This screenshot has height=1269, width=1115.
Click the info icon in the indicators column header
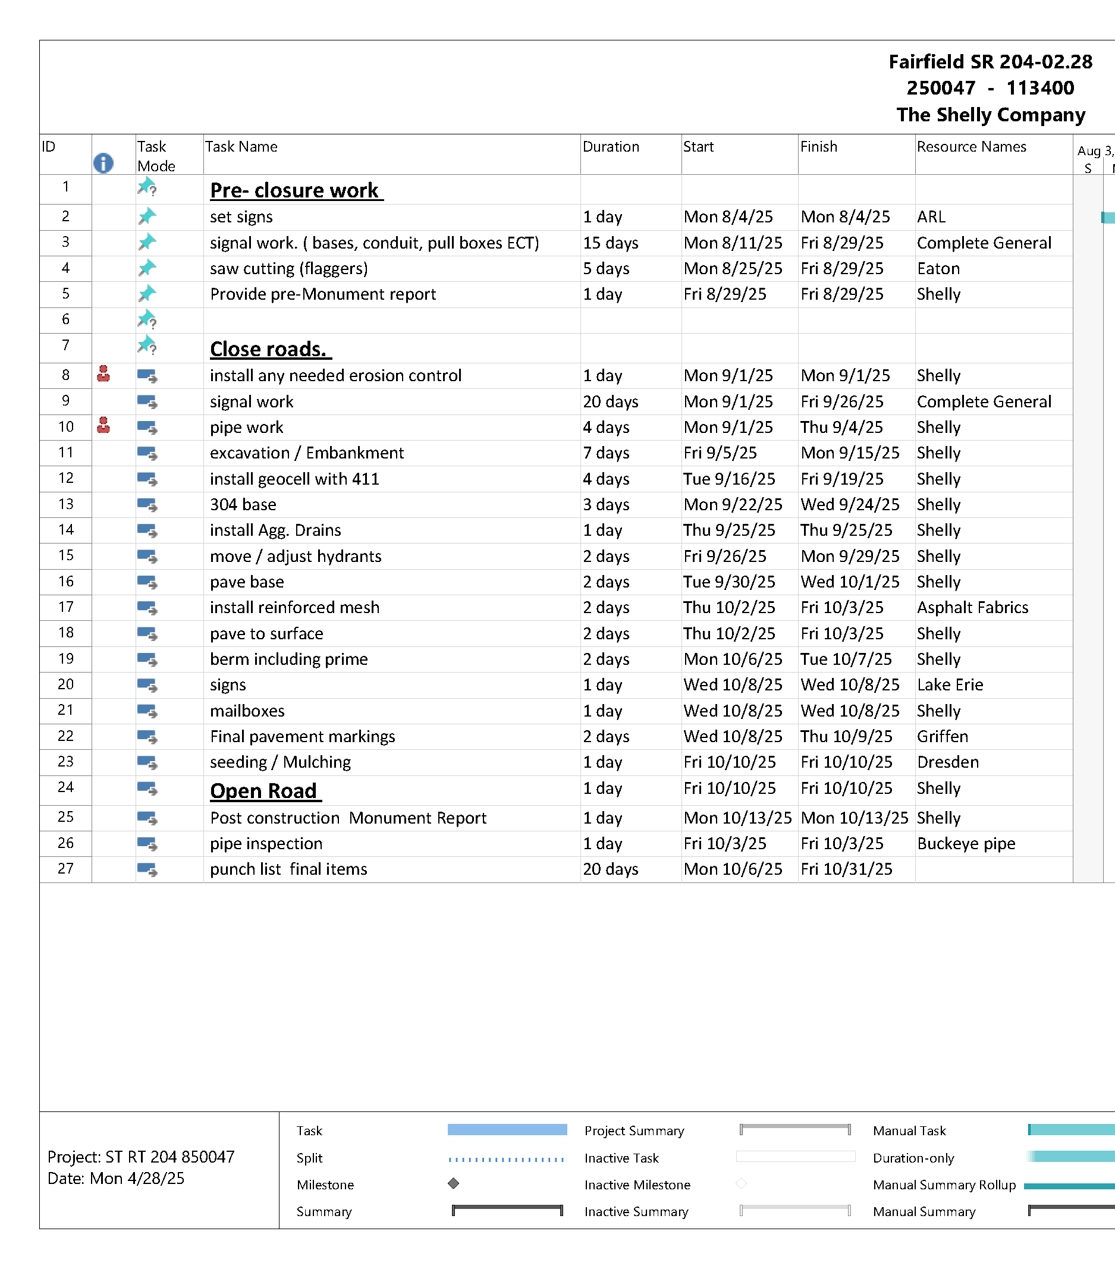[x=103, y=164]
